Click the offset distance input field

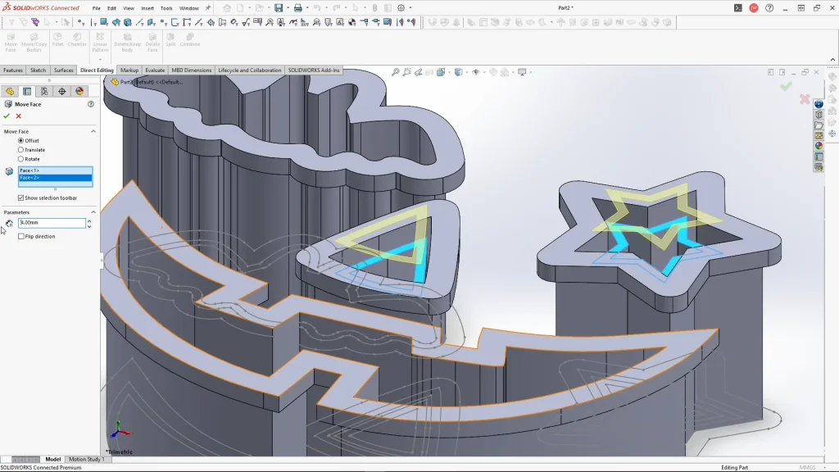tap(52, 223)
